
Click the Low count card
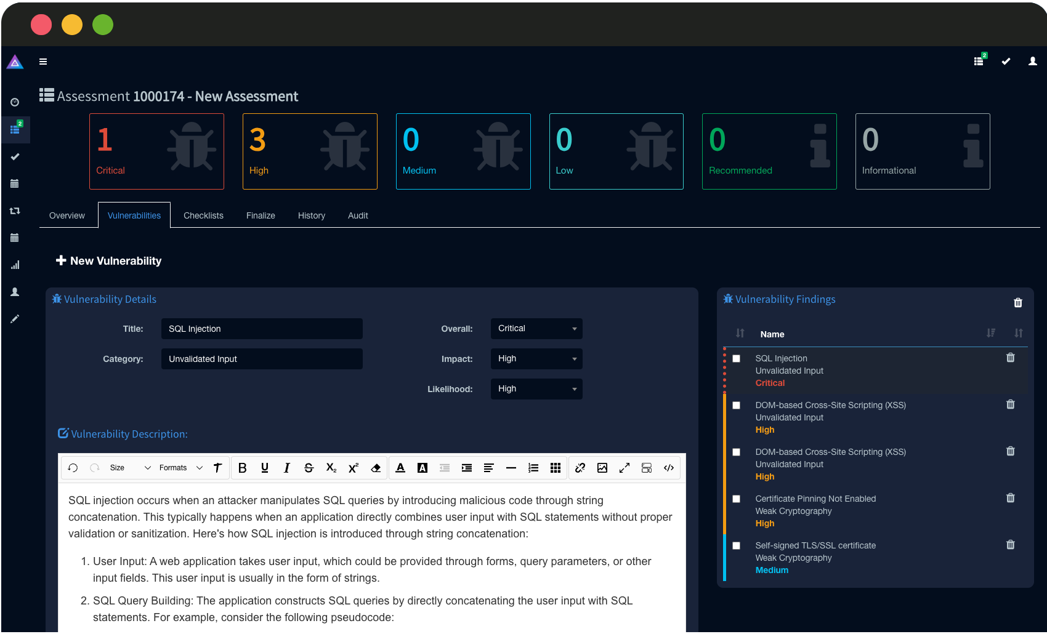click(616, 151)
